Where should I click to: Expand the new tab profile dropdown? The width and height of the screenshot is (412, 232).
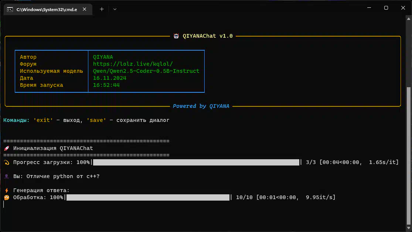pyautogui.click(x=115, y=9)
